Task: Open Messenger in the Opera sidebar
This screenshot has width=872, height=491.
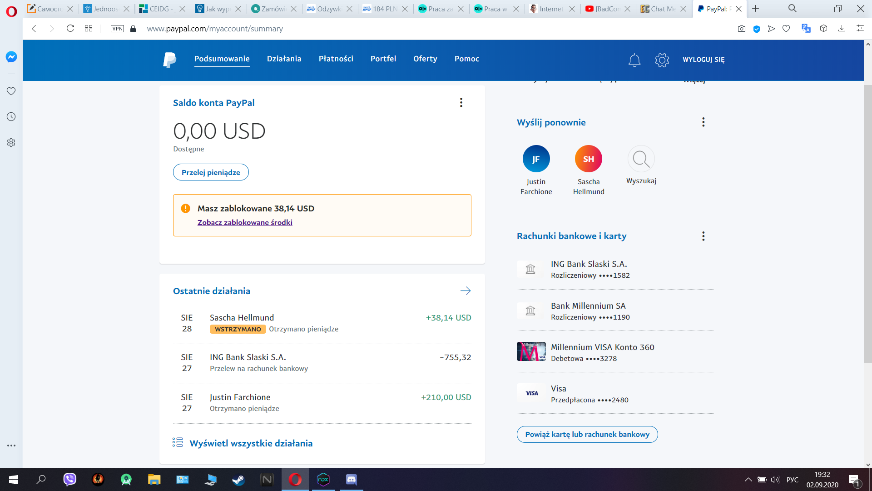Action: pyautogui.click(x=11, y=57)
